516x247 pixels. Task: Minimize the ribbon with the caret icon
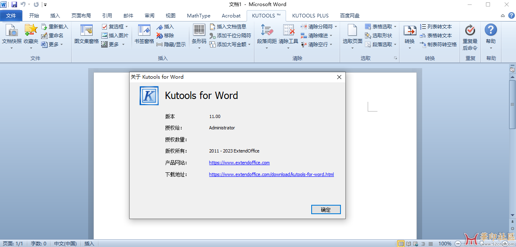point(503,15)
